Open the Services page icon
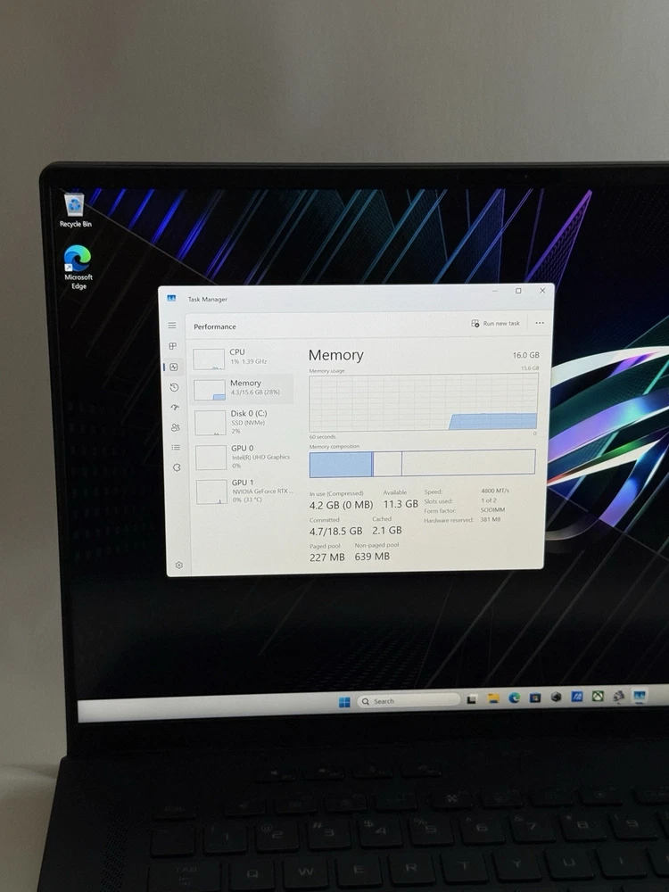669x892 pixels. click(x=177, y=467)
